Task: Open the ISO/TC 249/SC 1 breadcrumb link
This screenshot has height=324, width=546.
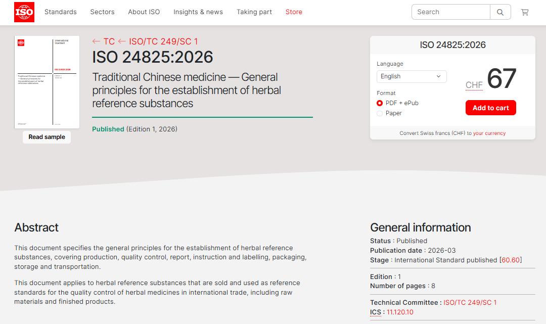Action: pyautogui.click(x=163, y=41)
